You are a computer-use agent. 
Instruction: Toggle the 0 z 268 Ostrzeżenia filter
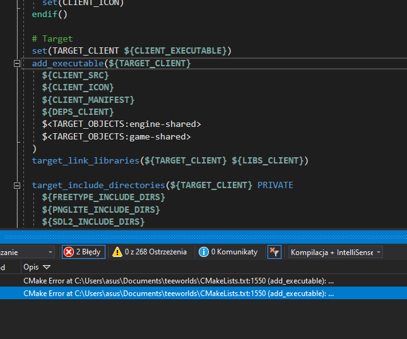(150, 252)
